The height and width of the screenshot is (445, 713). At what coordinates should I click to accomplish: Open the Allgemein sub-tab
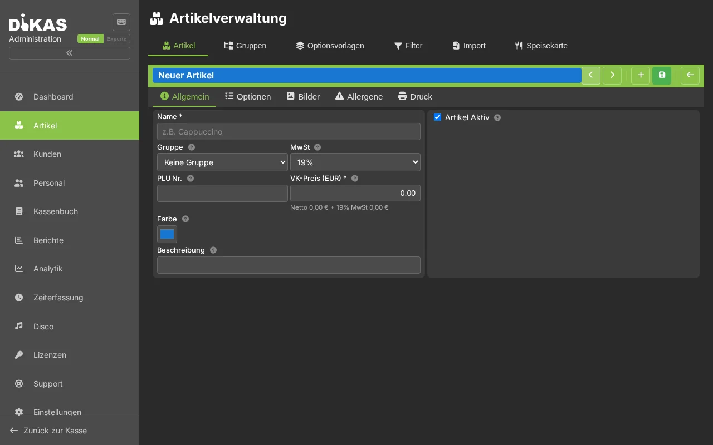coord(184,97)
